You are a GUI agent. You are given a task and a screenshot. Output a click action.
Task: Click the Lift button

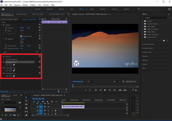[x=120, y=90]
